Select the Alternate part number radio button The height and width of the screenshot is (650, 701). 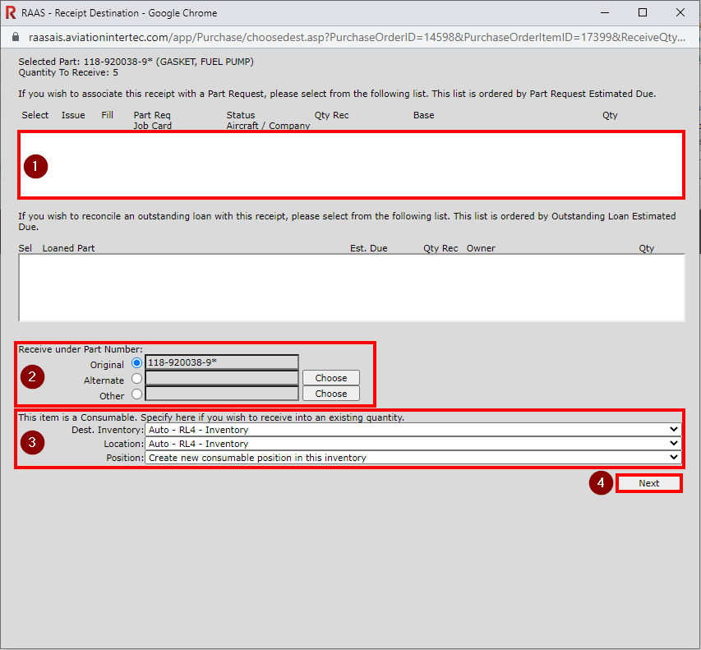pyautogui.click(x=136, y=379)
